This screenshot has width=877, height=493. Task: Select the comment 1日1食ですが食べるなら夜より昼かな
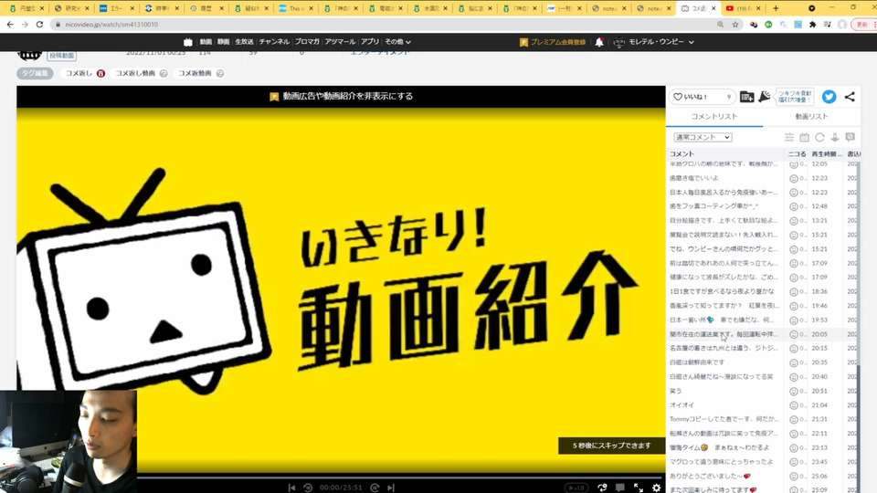[722, 291]
